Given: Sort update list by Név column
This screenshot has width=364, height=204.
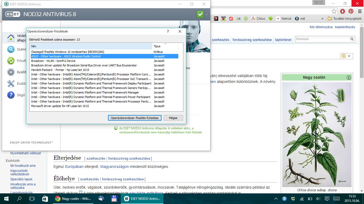Looking at the screenshot, I should click(x=91, y=46).
